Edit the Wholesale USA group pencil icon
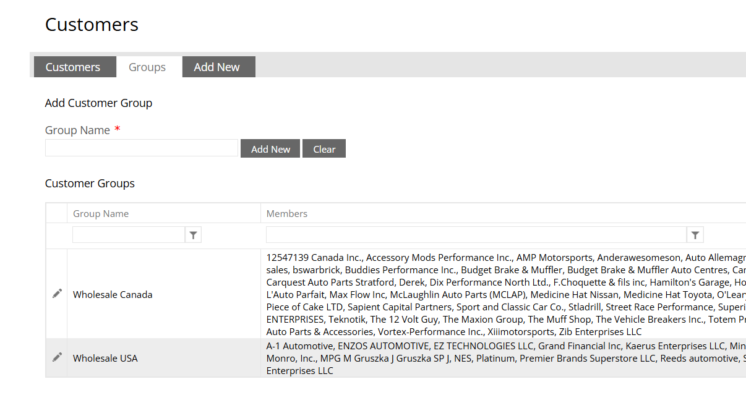Screen dimensions: 746x408 click(x=57, y=357)
